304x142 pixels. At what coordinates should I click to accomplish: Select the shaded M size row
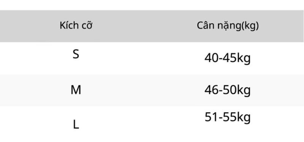pyautogui.click(x=152, y=90)
